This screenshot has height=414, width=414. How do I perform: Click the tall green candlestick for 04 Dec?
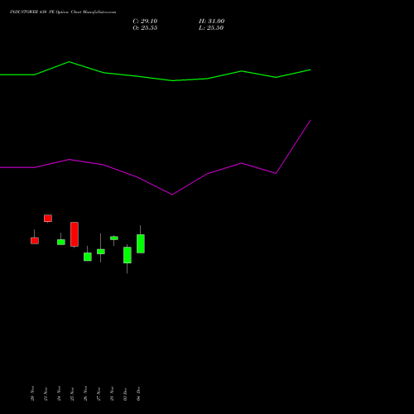tap(141, 243)
